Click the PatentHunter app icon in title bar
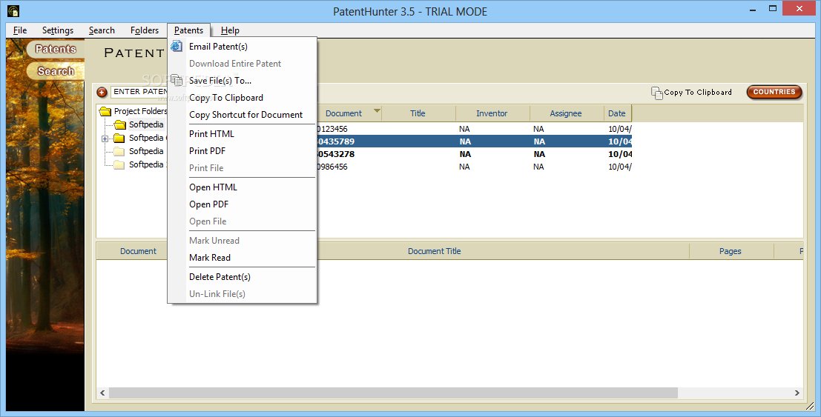This screenshot has width=821, height=417. [x=13, y=10]
